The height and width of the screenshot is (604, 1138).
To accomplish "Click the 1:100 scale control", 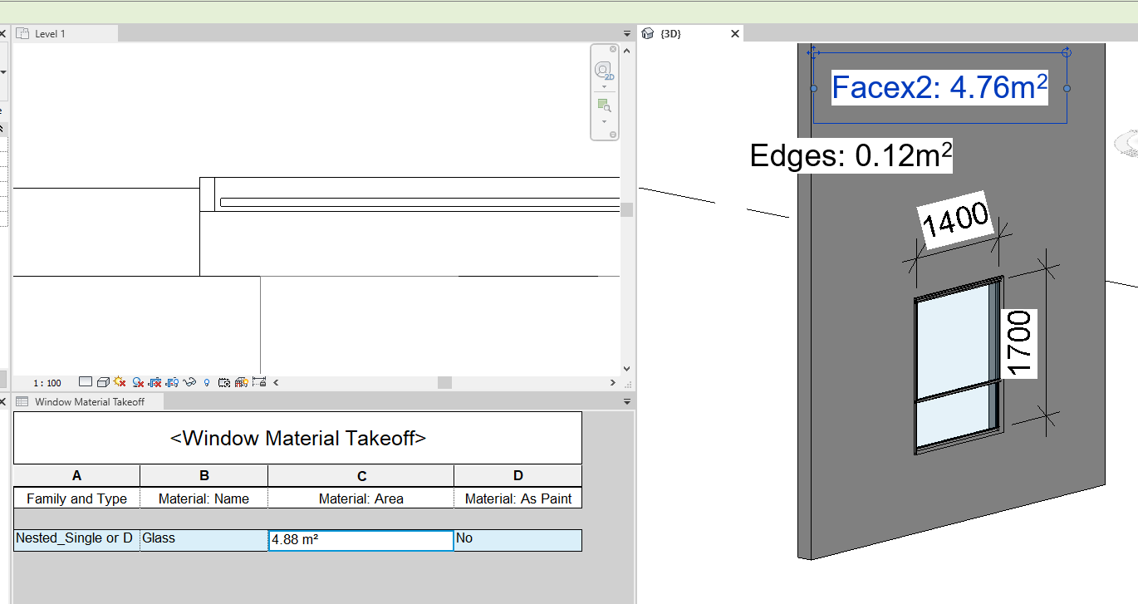I will tap(47, 382).
